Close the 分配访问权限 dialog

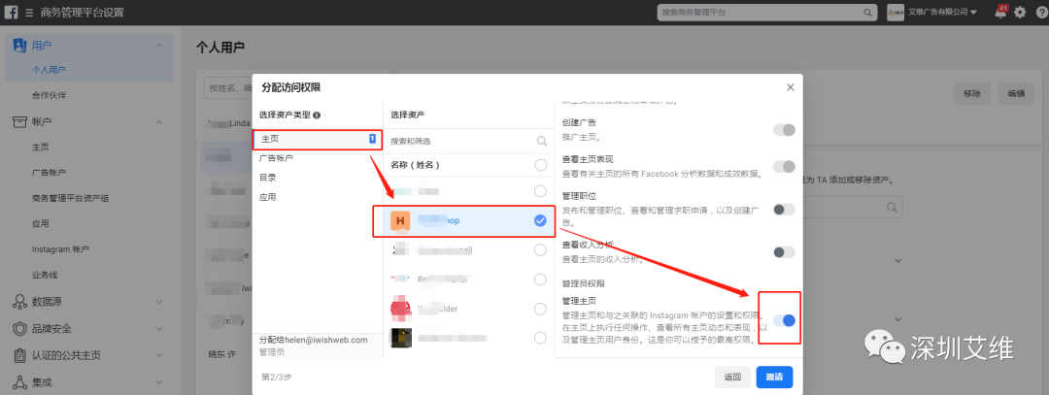coord(790,87)
